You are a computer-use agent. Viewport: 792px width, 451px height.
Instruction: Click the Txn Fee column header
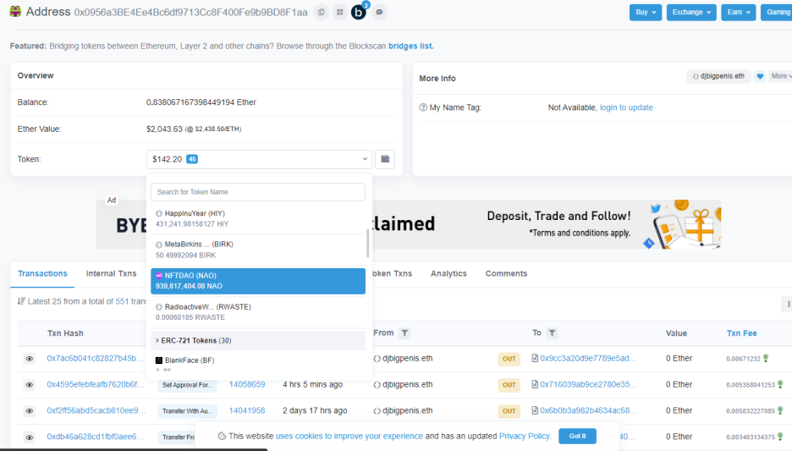coord(741,333)
